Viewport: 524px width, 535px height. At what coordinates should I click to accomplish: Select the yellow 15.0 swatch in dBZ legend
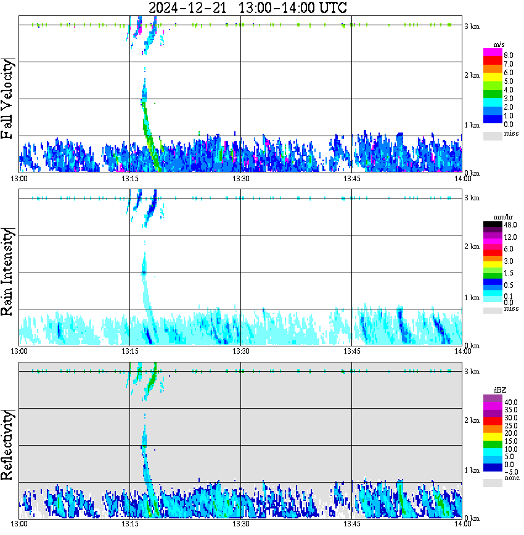pyautogui.click(x=493, y=437)
